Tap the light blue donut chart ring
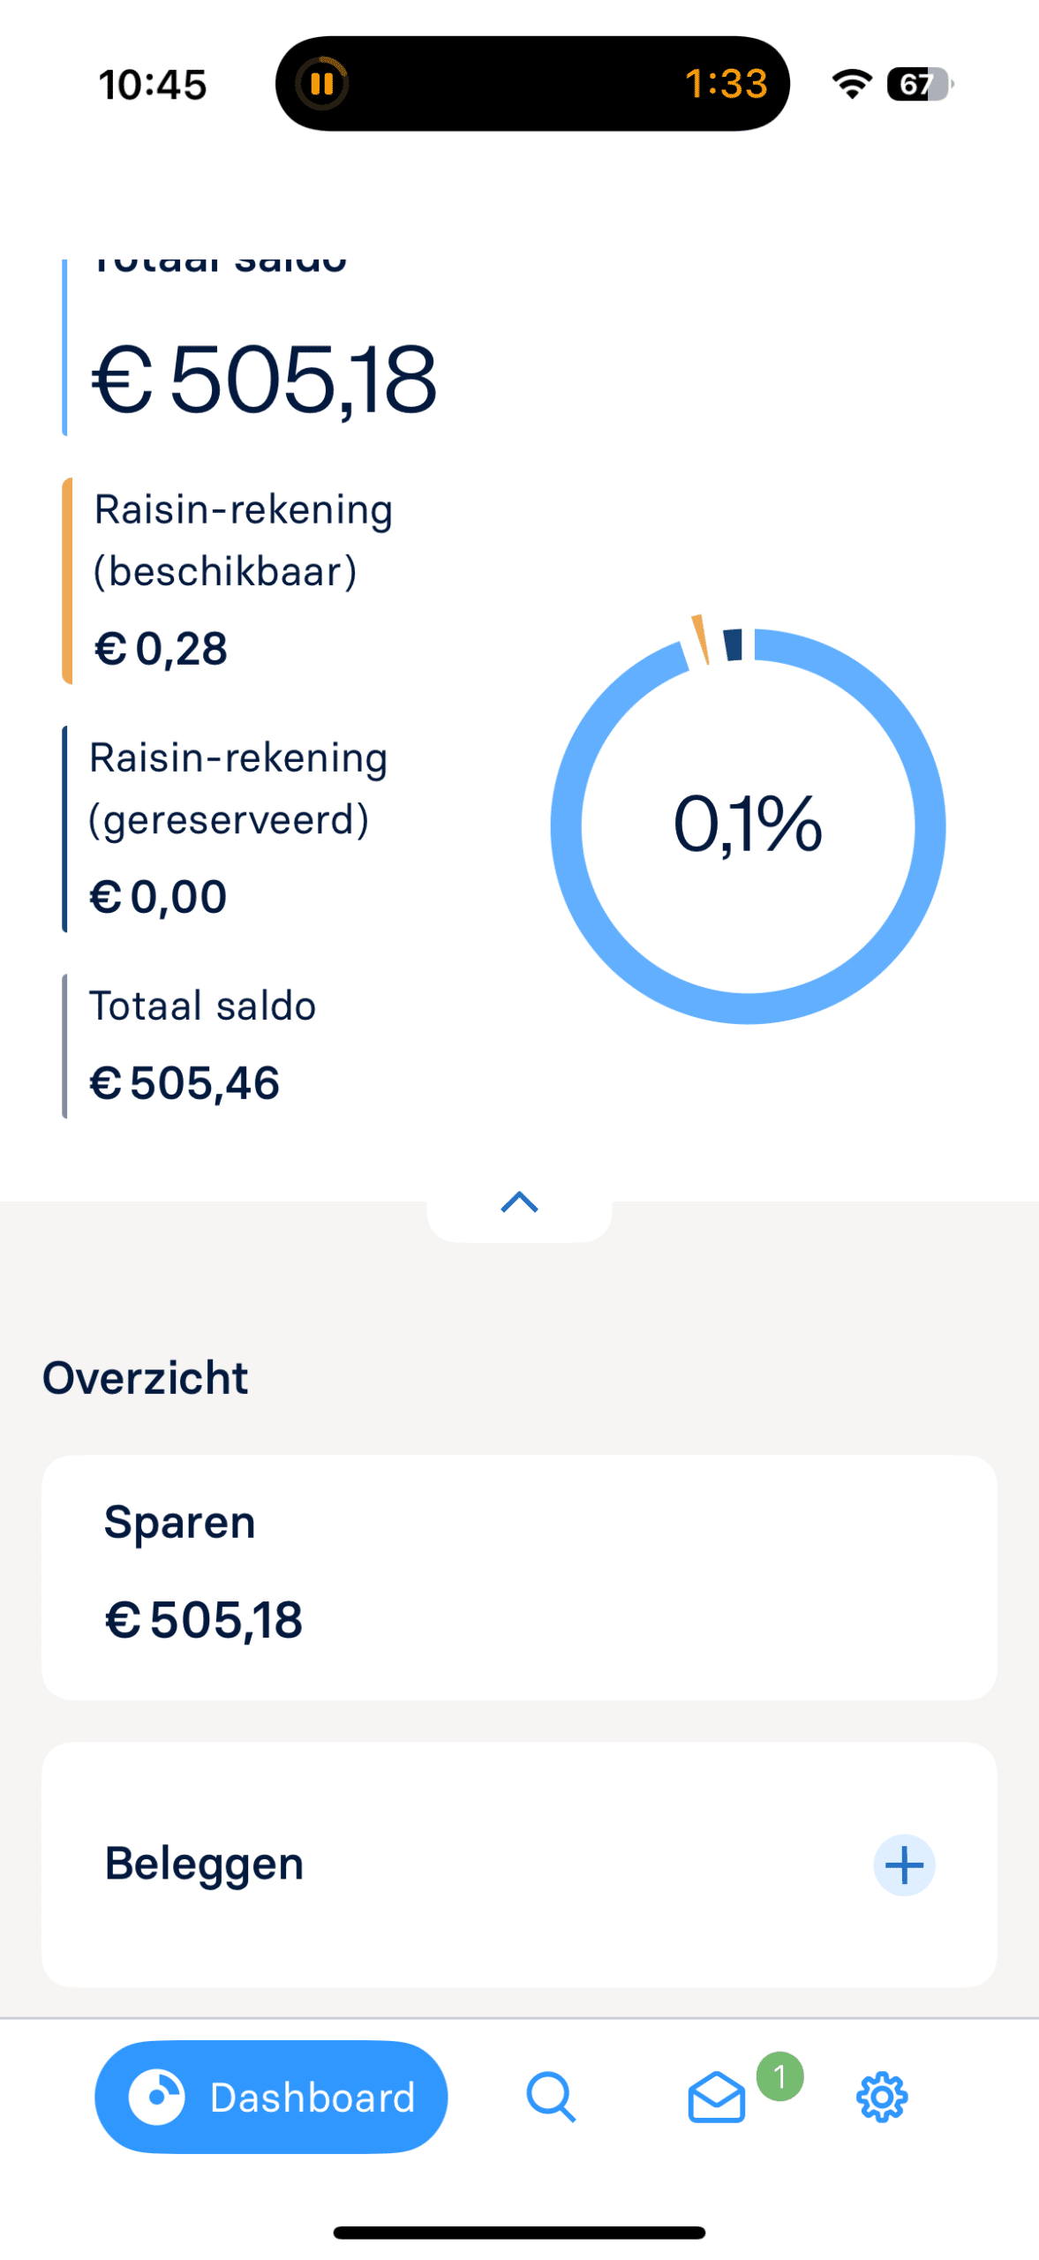Viewport: 1039px width, 2260px height. click(x=929, y=825)
